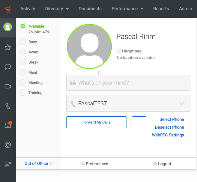Click the What's on your mind field
The image size is (197, 182).
[x=128, y=83]
